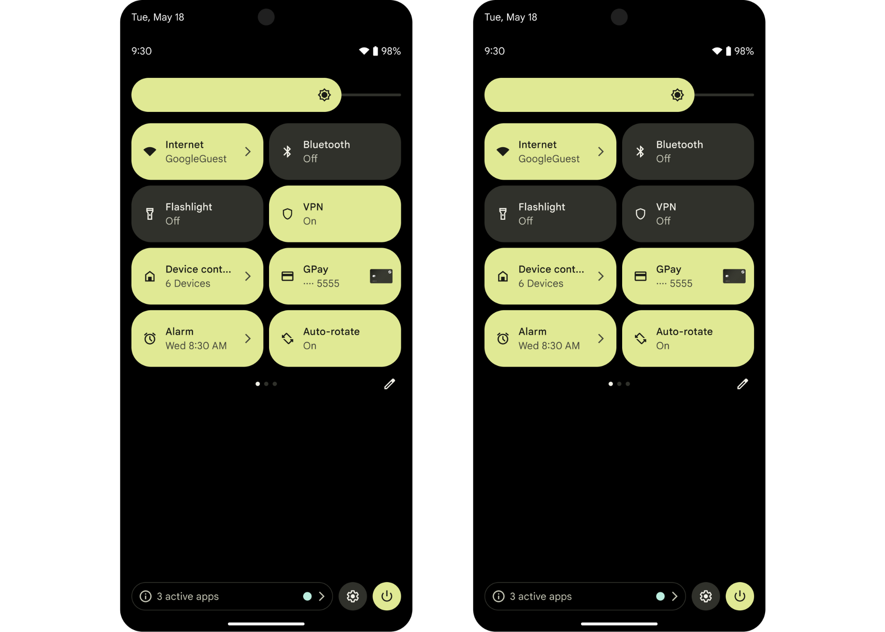The image size is (885, 632).
Task: Tap the alarm clock icon
Action: click(150, 338)
